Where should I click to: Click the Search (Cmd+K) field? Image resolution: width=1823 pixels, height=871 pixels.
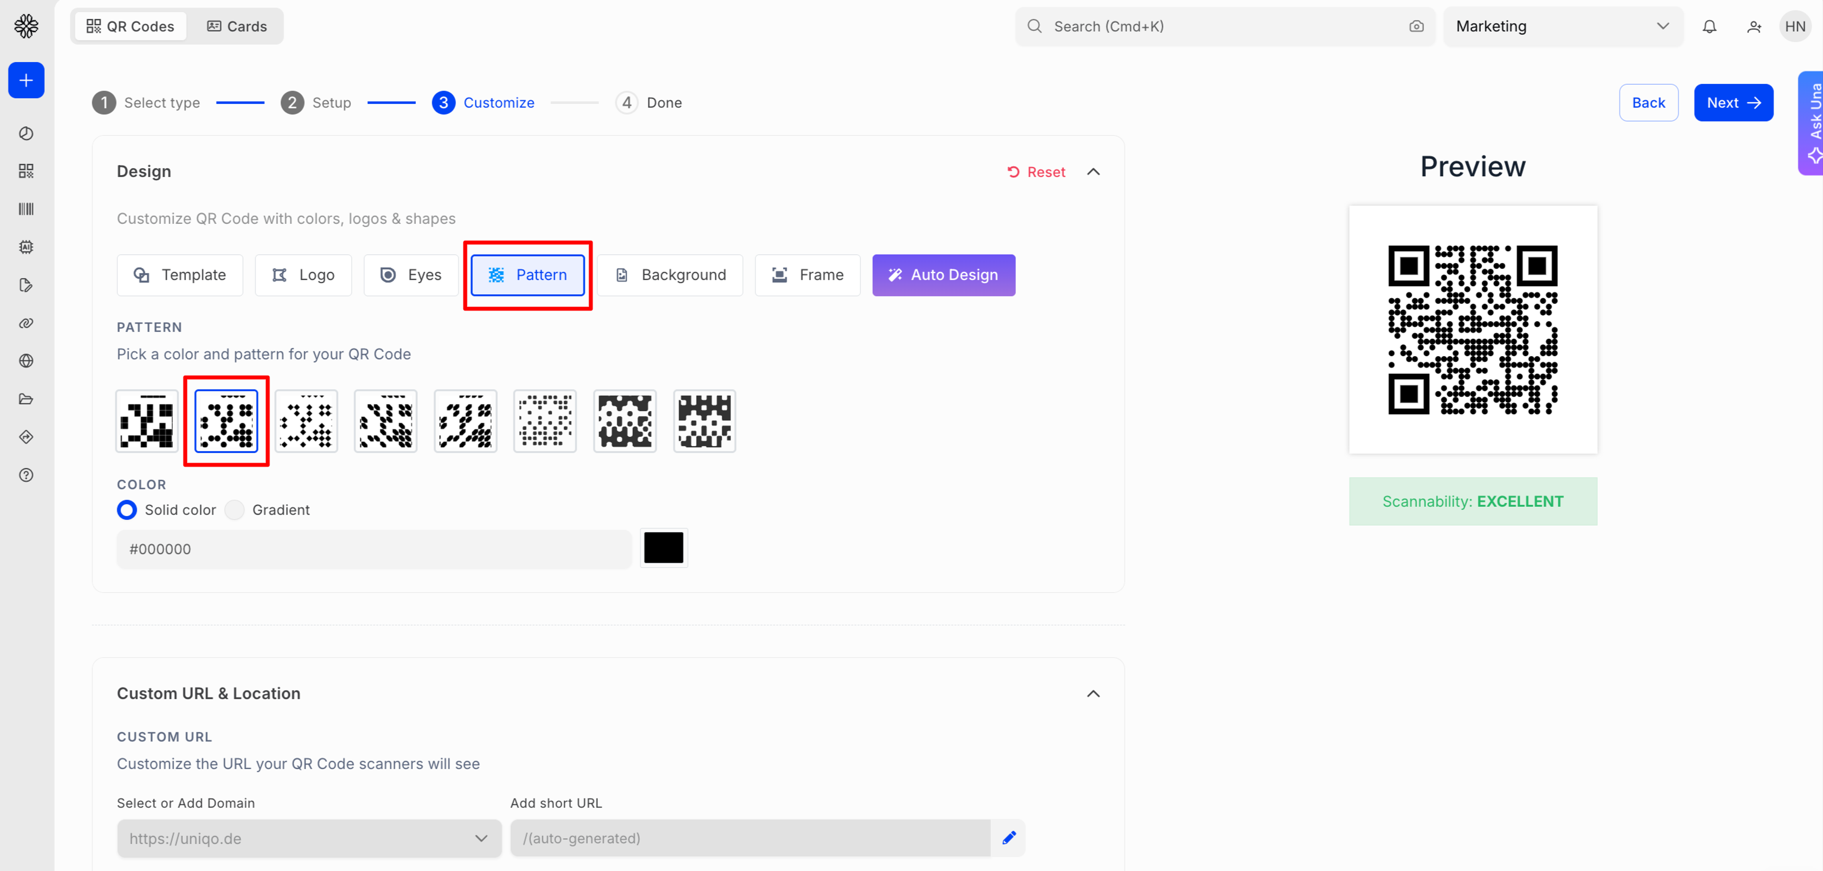click(1224, 26)
